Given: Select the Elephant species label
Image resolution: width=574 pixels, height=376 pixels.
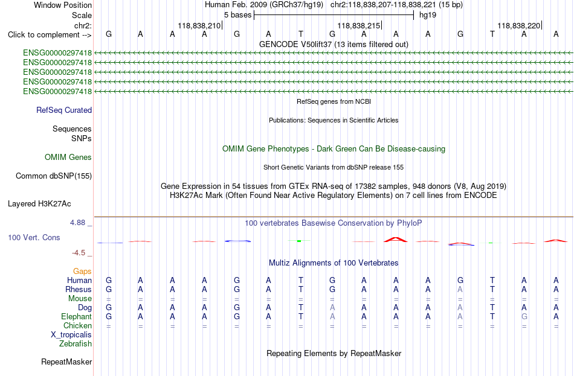Looking at the screenshot, I should tap(77, 317).
